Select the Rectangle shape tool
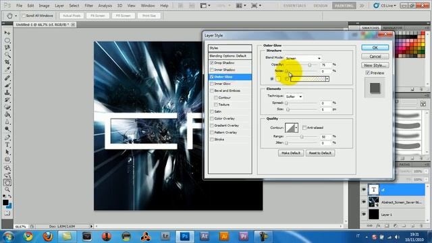432x243 pixels. [x=7, y=159]
